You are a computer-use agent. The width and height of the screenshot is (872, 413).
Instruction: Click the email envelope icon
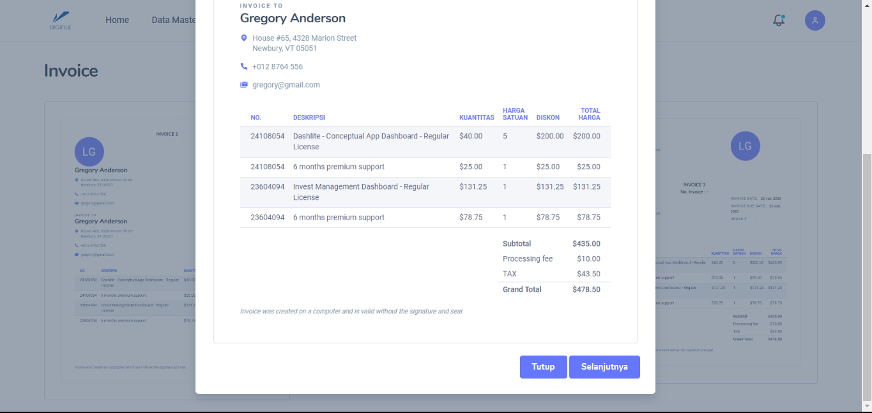pos(244,85)
